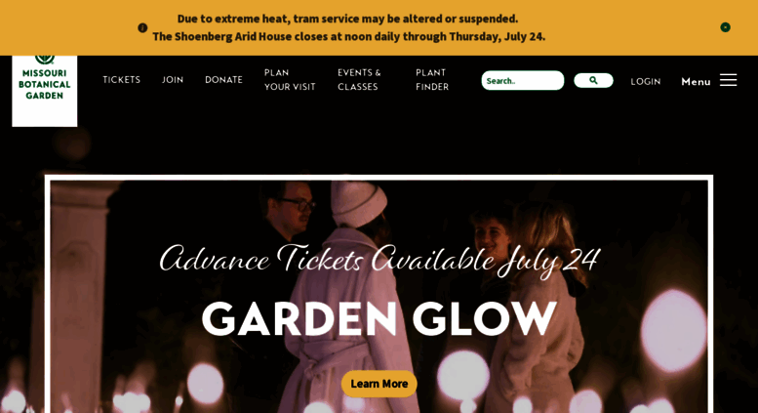The width and height of the screenshot is (758, 413).
Task: Open the Plant Finder link
Action: (x=432, y=80)
